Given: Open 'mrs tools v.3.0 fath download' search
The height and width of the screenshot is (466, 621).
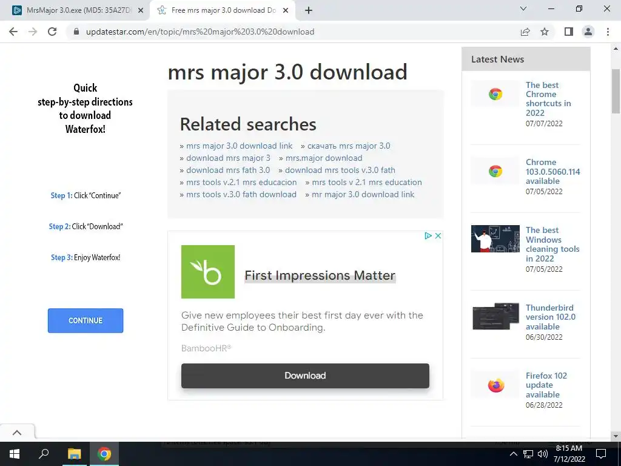Looking at the screenshot, I should pos(241,195).
